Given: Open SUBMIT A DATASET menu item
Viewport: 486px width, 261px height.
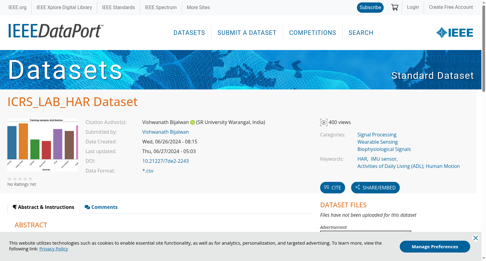Looking at the screenshot, I should click(247, 33).
